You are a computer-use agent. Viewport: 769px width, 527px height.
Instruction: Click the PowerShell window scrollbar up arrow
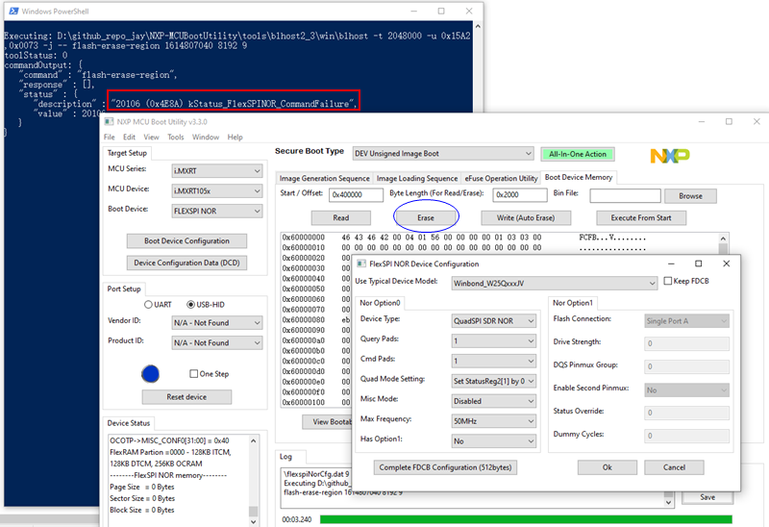pos(478,26)
